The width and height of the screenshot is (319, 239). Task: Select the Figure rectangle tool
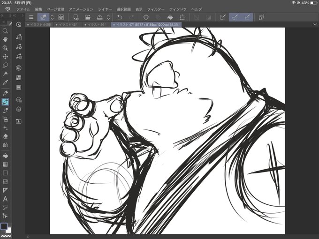(x=5, y=173)
